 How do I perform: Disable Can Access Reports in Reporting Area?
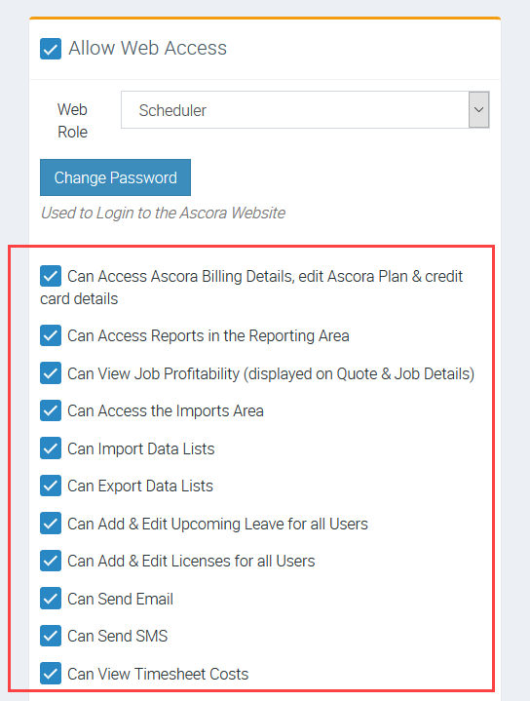tap(51, 335)
